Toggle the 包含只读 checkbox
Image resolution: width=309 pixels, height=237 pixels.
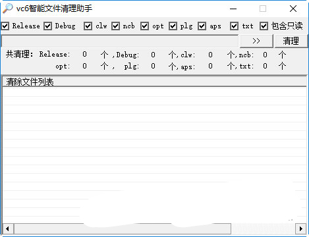tap(264, 26)
